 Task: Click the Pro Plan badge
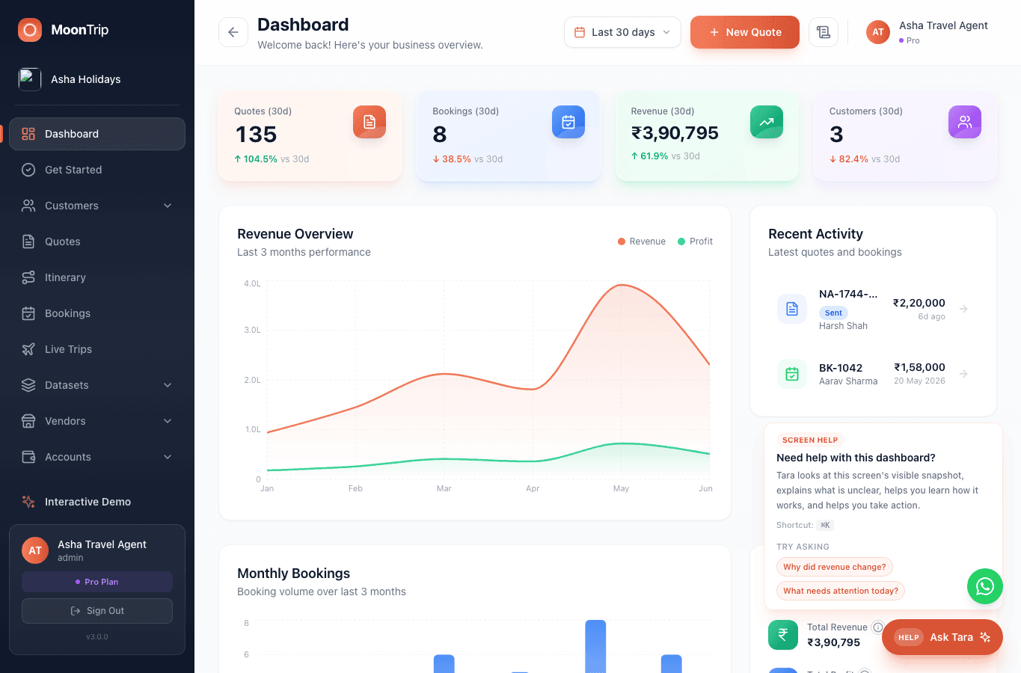click(x=97, y=582)
